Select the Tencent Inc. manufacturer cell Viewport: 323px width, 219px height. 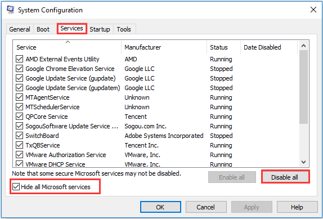141,145
